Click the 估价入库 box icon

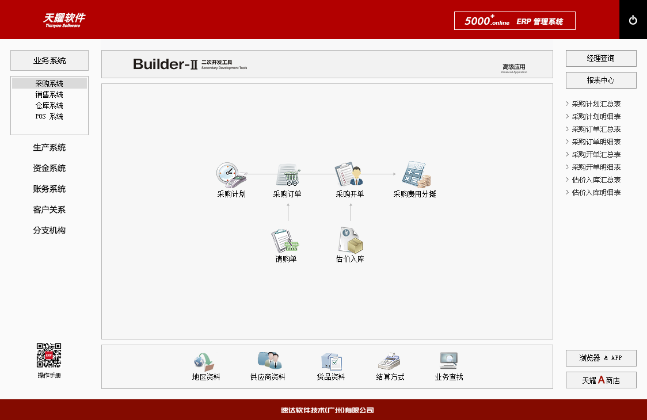click(x=351, y=240)
